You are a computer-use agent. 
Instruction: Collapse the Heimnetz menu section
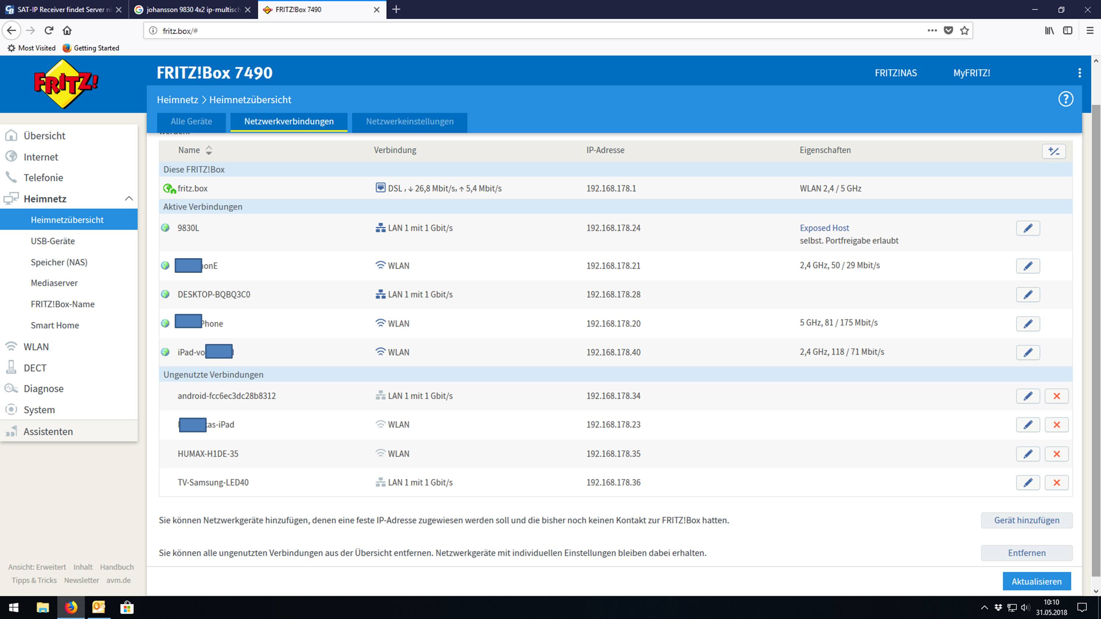point(129,199)
